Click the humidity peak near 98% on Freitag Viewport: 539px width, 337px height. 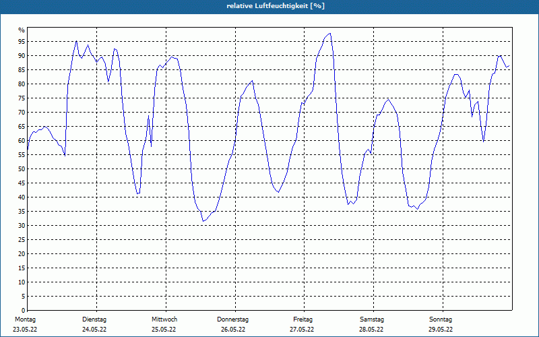330,33
